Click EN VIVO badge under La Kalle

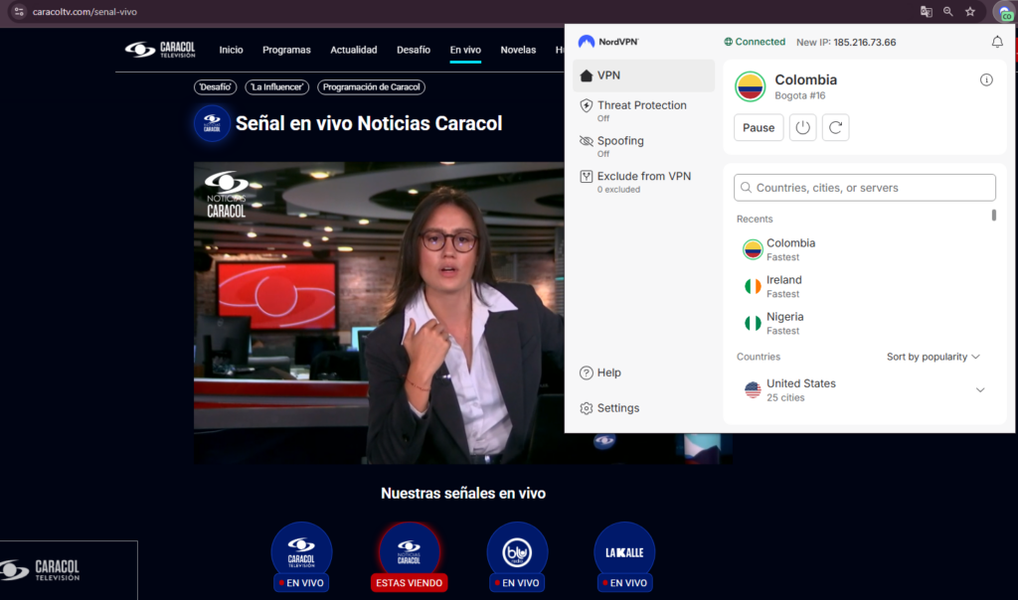pyautogui.click(x=625, y=582)
